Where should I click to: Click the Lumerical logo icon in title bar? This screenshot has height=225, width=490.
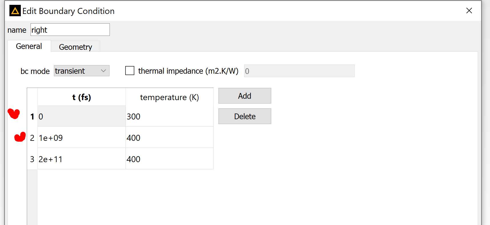(x=15, y=11)
